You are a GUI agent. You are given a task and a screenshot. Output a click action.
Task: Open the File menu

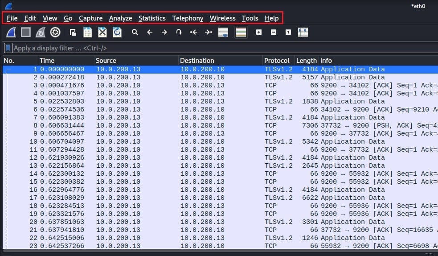tap(12, 18)
